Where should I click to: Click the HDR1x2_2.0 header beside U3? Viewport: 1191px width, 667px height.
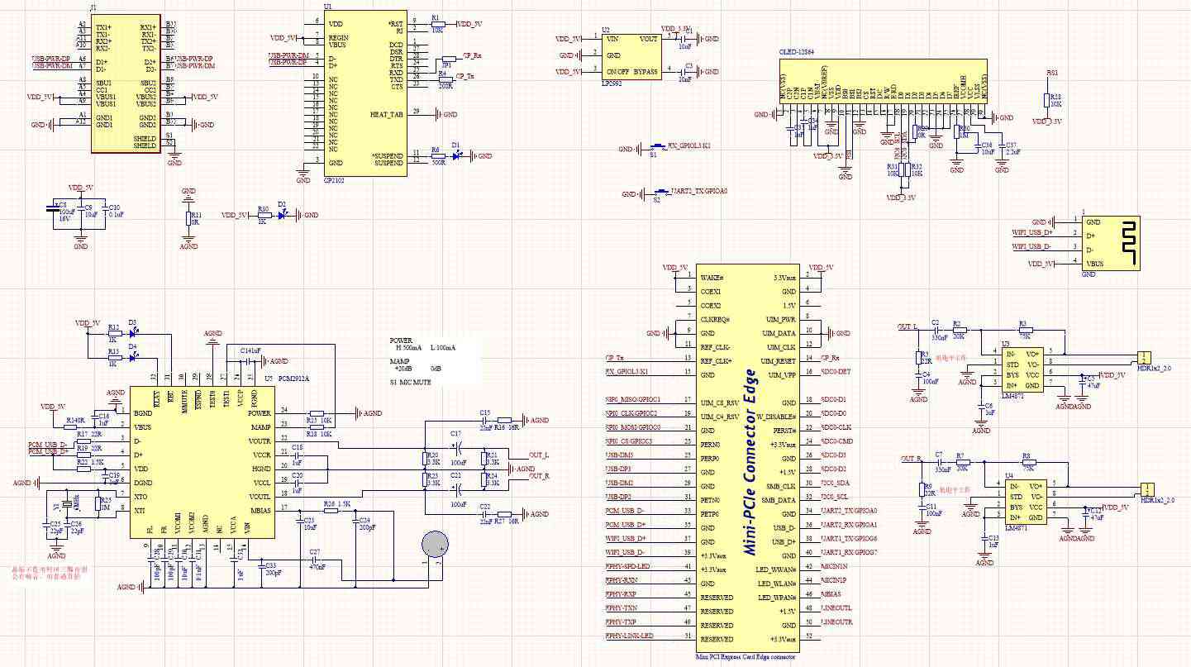pyautogui.click(x=1144, y=357)
